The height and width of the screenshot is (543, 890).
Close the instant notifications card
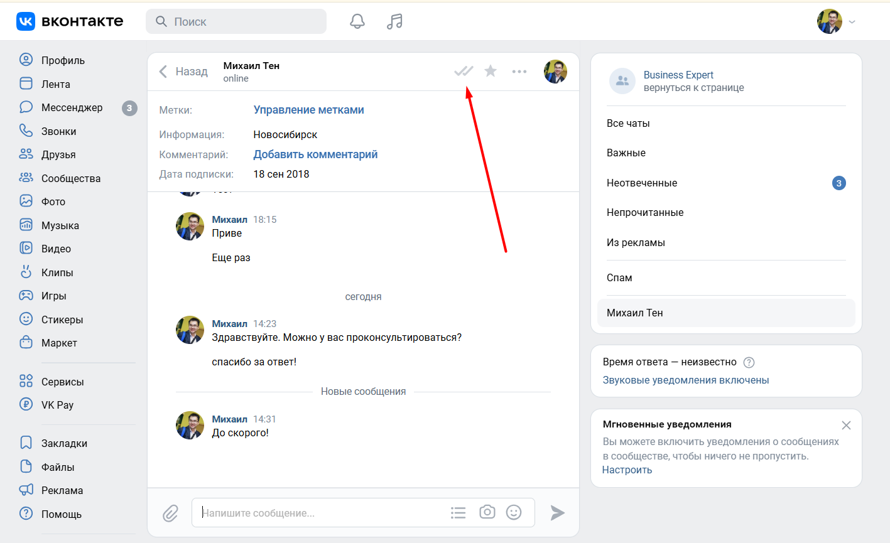846,426
